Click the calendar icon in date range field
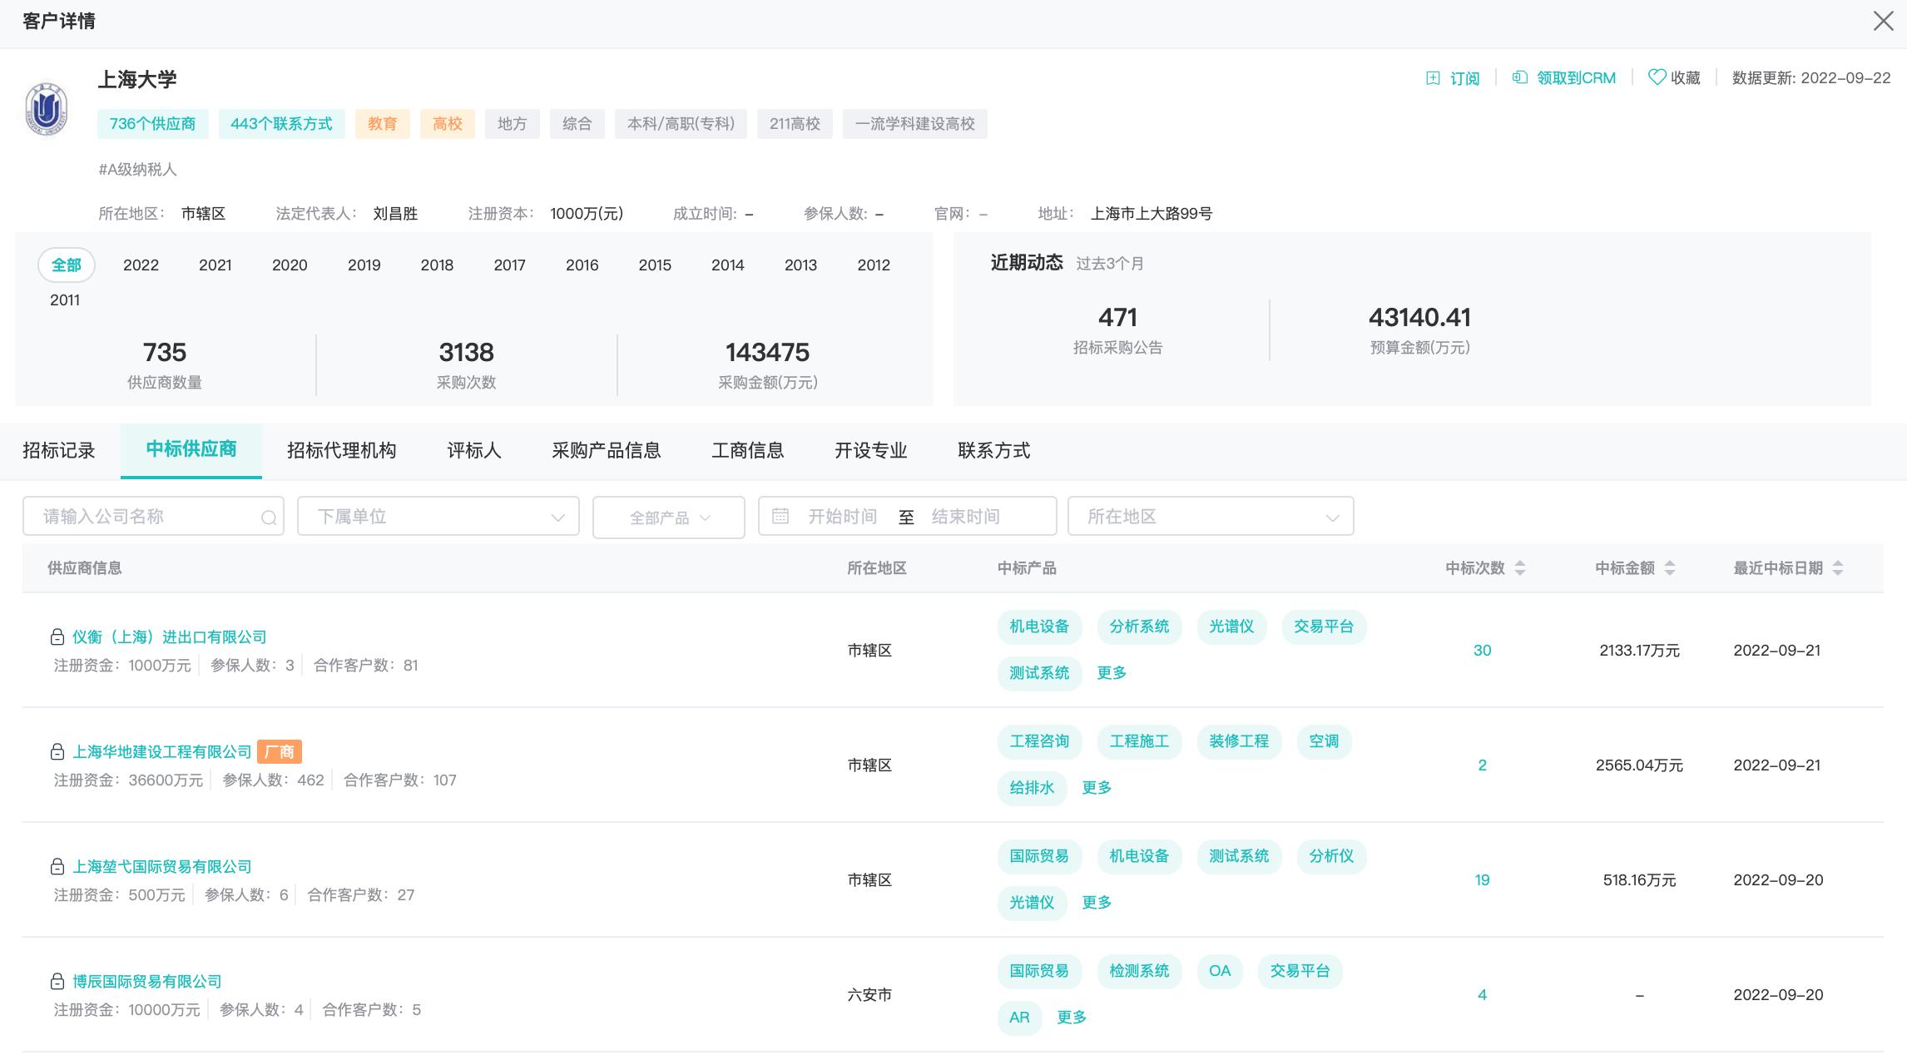The width and height of the screenshot is (1907, 1060). pos(780,516)
